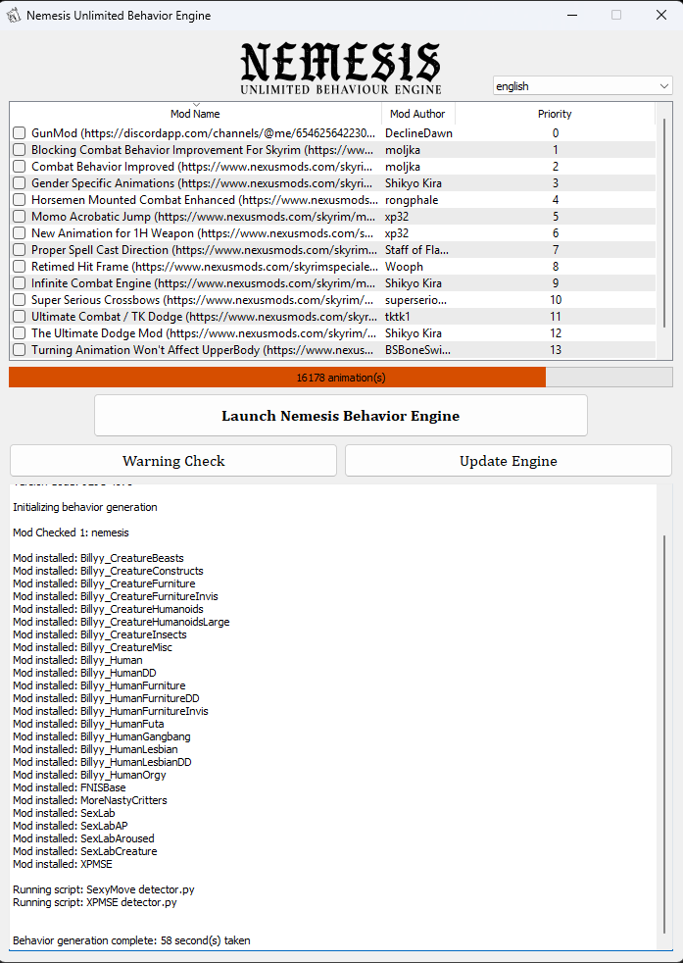Toggle Horsemen Mounted Combat Enhanced checkbox
The image size is (683, 963).
[19, 200]
